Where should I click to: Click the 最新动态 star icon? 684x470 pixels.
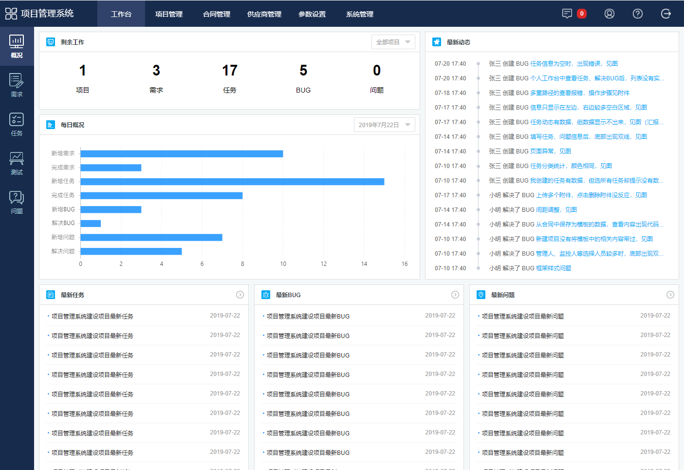coord(437,42)
